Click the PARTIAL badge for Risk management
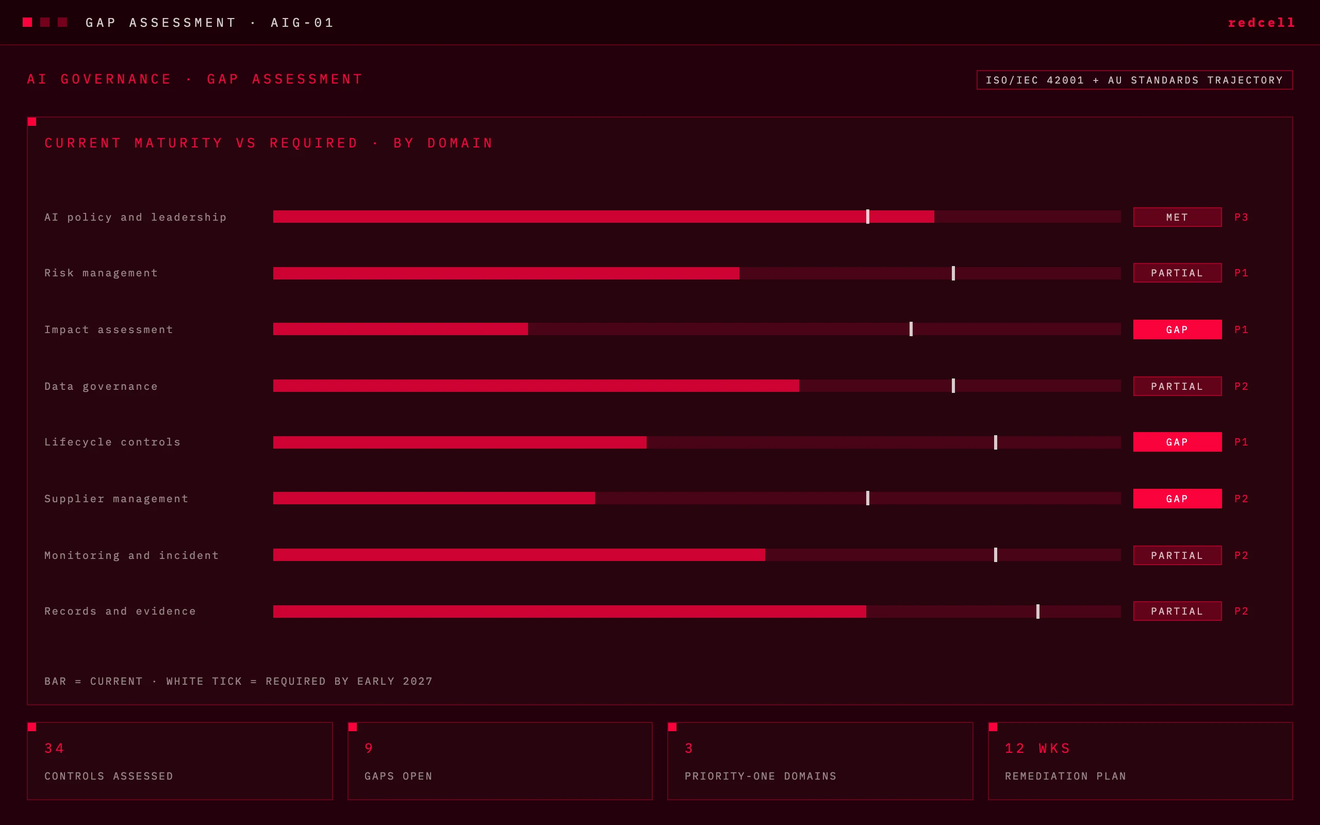1320x825 pixels. [x=1177, y=273]
